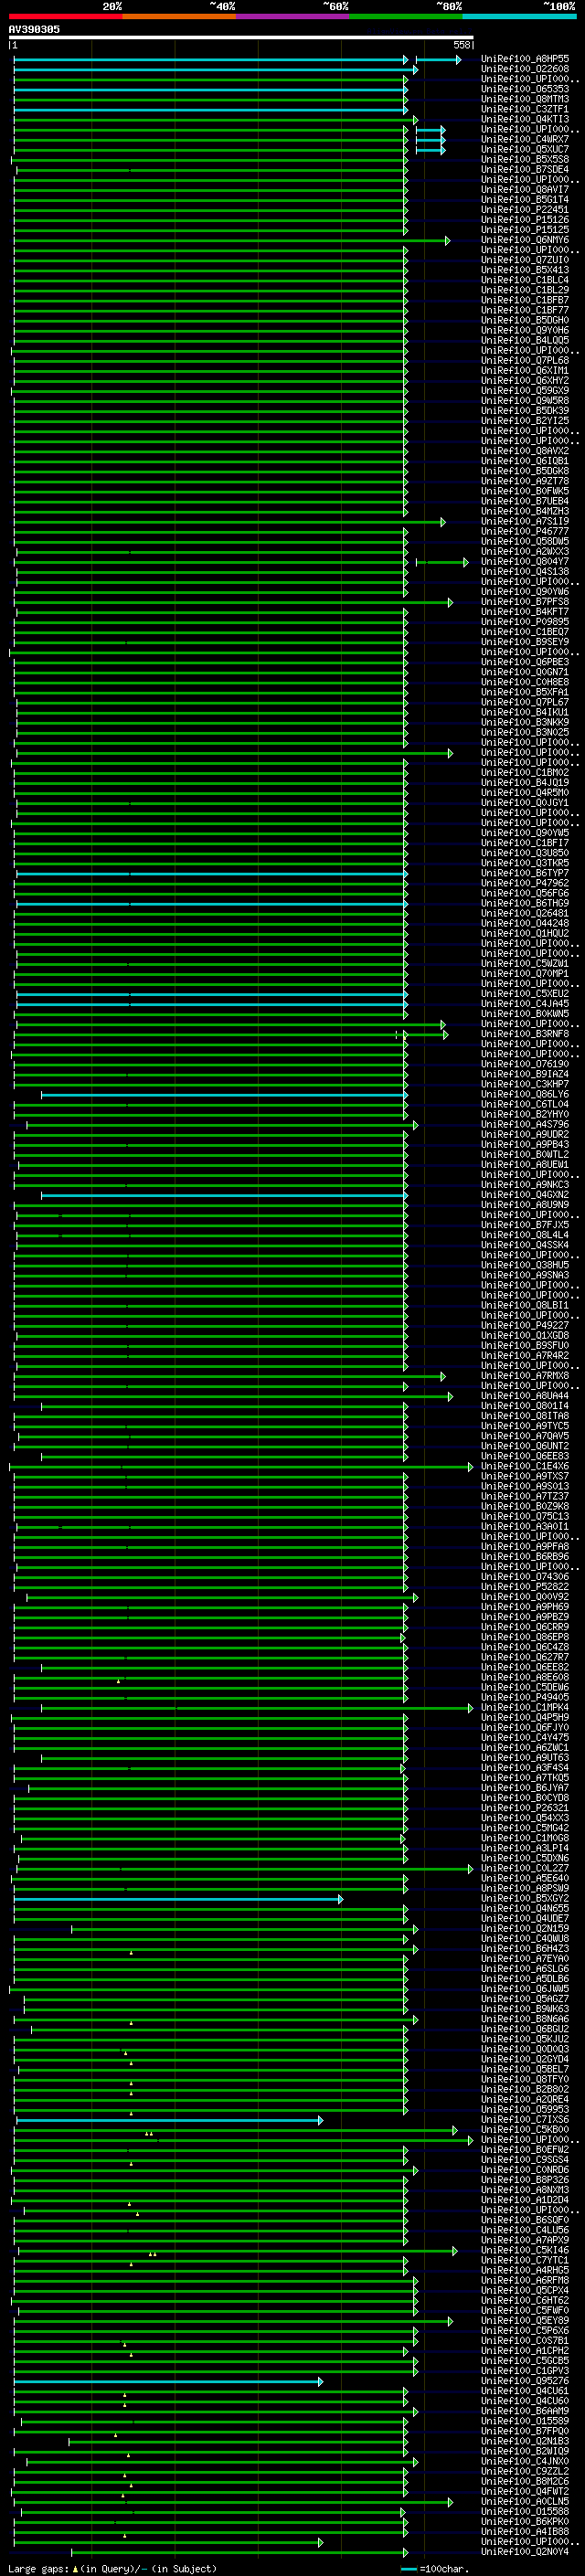Open hit UniRef100_C3ZTF1
Screen dimensions: 585x2576
525,109
